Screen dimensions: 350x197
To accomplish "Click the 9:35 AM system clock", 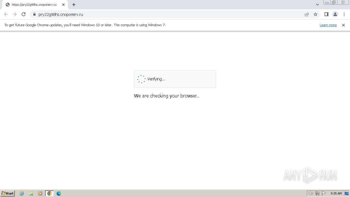I will 336,193.
